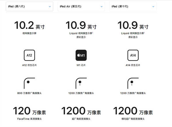The height and width of the screenshot is (127, 172).
Task: Click Liquid 视网膜显示屏 text in iPad Air column
Action: click(81, 33)
